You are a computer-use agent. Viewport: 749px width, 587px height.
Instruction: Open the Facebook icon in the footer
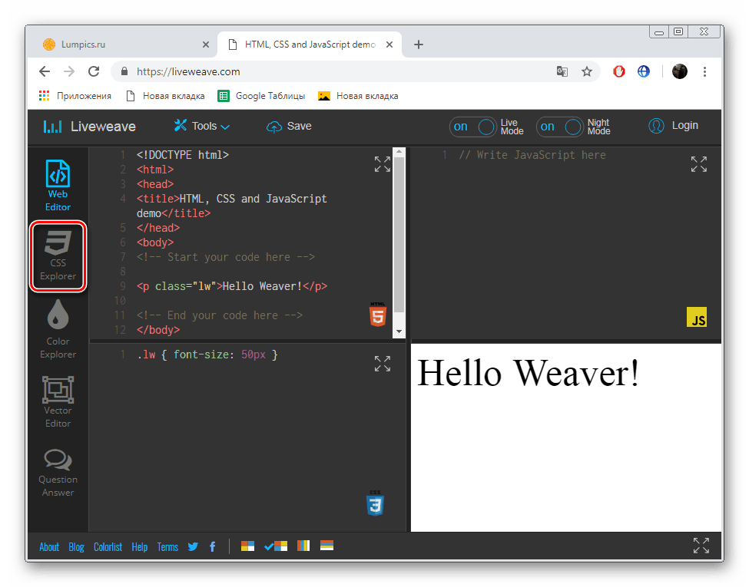(x=212, y=546)
